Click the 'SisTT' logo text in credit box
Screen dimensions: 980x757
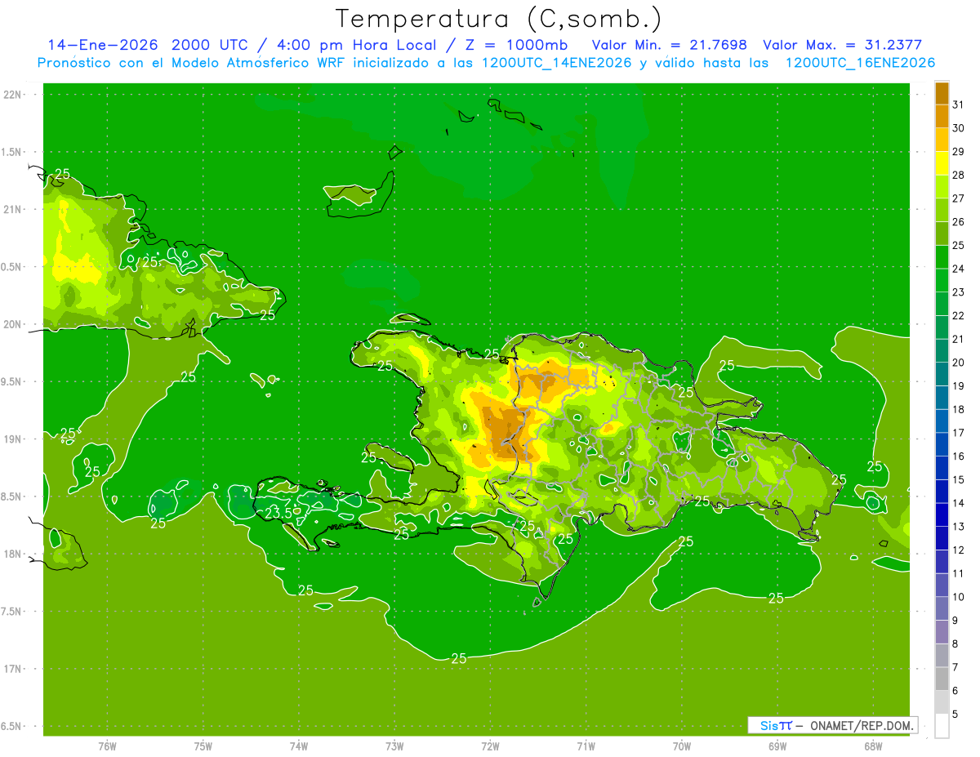(x=775, y=725)
